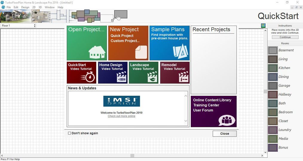Select the Laundry room swatch
The height and width of the screenshot is (161, 303).
point(273,130)
